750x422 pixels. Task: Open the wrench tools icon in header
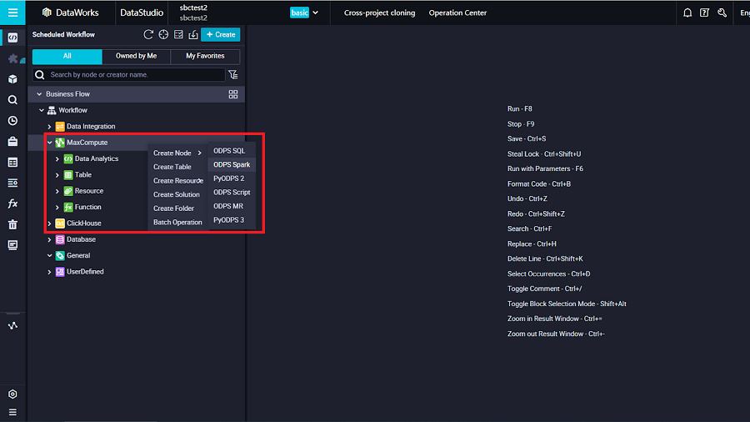coord(722,13)
